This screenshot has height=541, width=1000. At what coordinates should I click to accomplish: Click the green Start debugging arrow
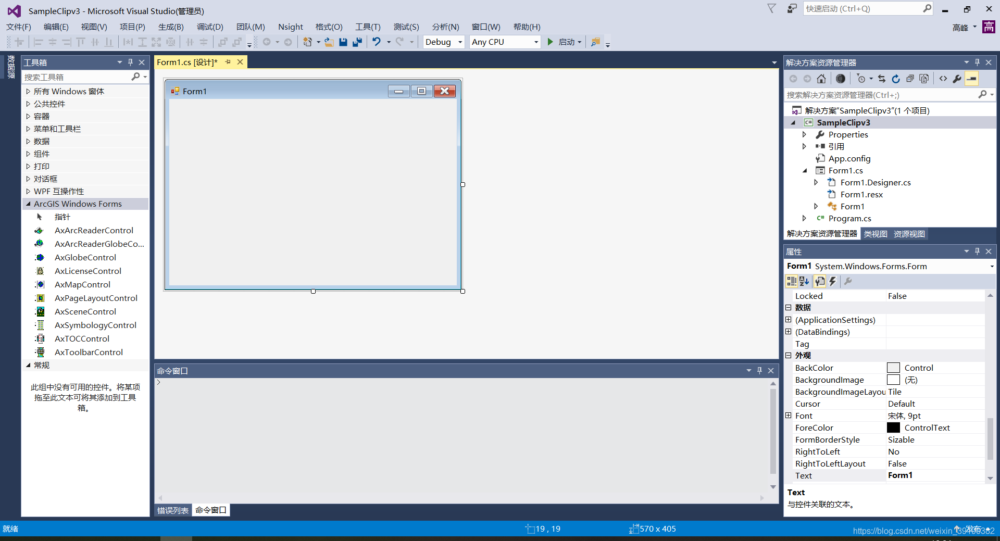(x=550, y=42)
